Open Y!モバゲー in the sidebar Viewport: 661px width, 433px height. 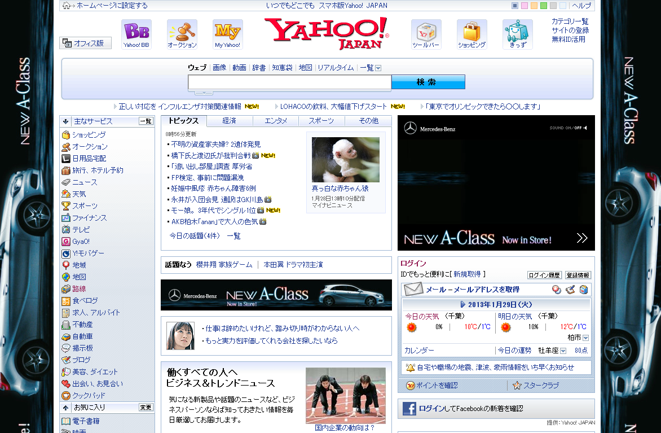88,253
